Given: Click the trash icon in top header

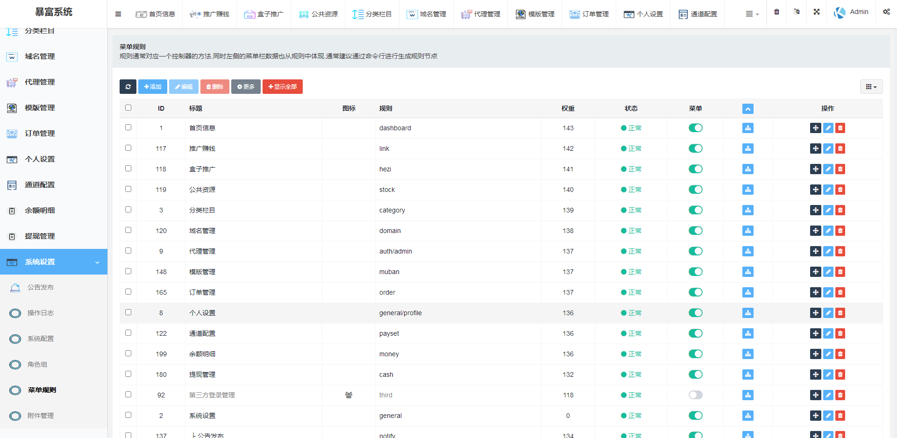Looking at the screenshot, I should click(x=776, y=12).
